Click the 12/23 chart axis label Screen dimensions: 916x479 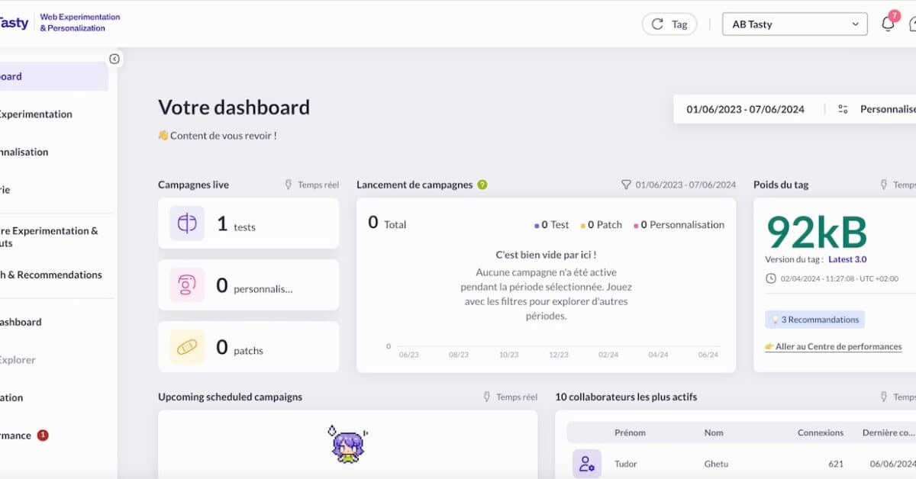559,355
